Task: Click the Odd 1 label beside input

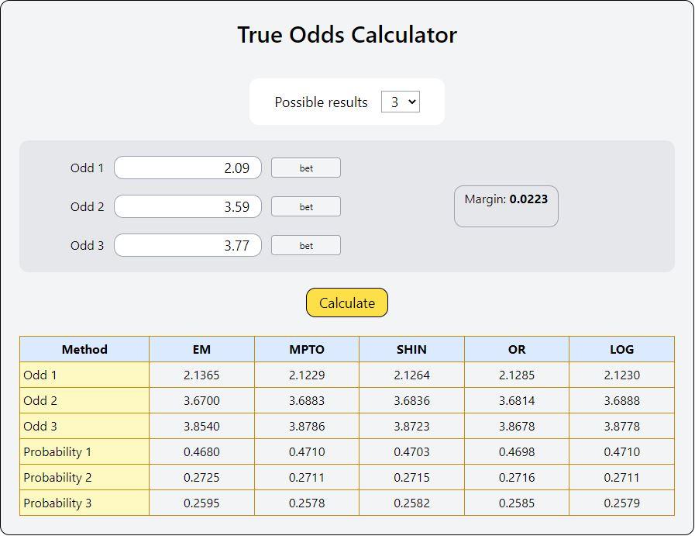Action: coord(87,168)
